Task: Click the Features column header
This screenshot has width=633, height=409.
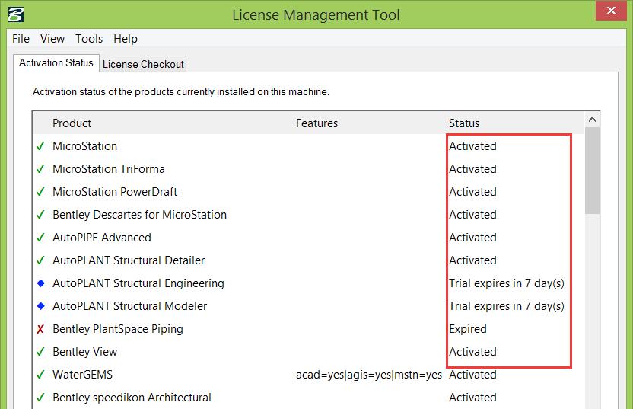Action: click(x=316, y=123)
